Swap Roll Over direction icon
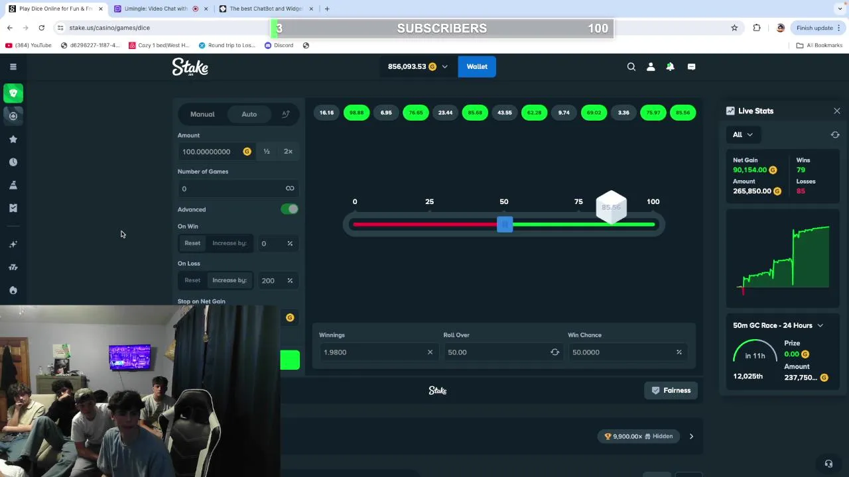 [555, 352]
